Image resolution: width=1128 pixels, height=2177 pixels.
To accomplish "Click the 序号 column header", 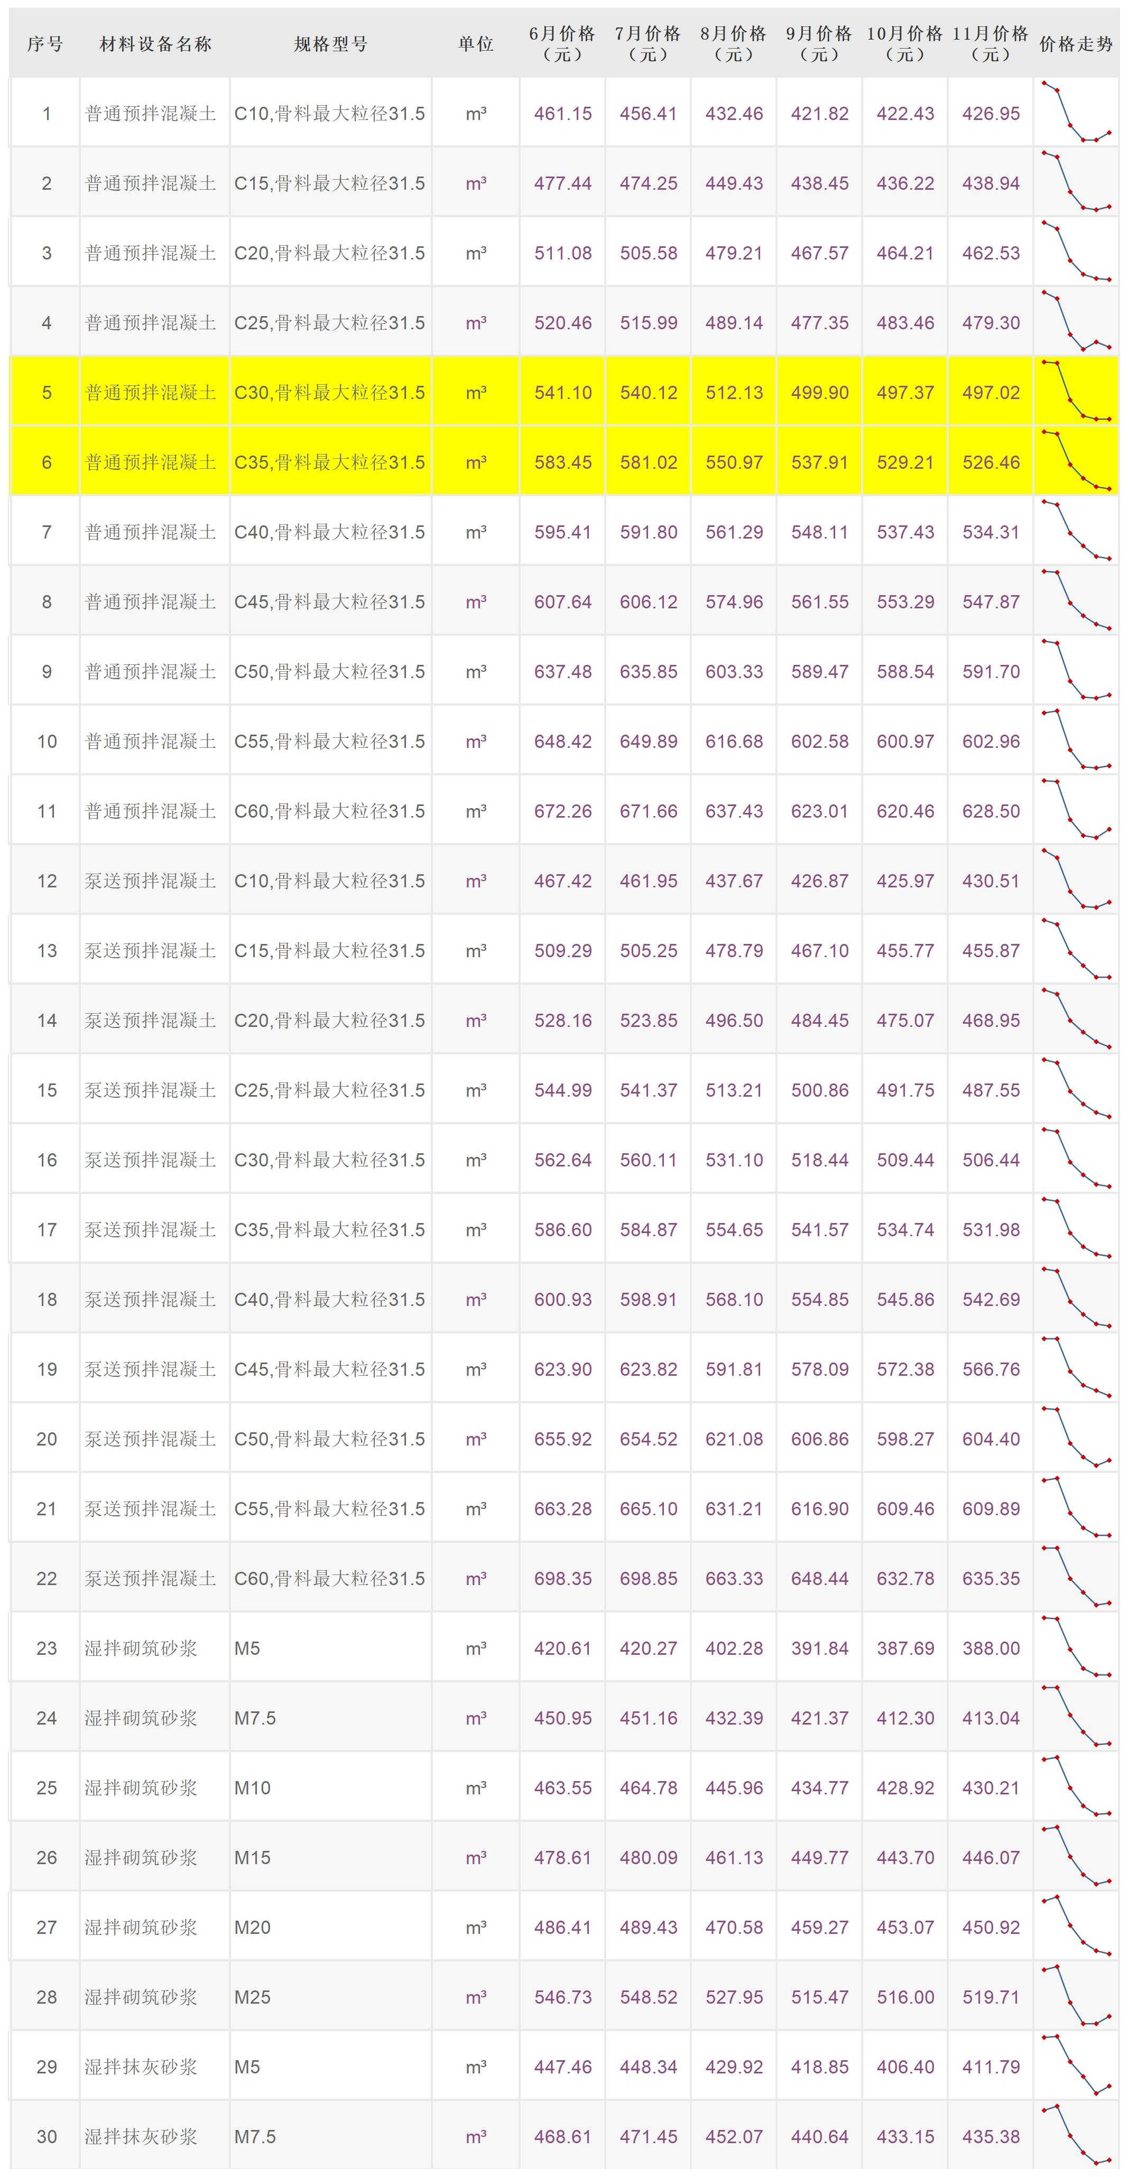I will pyautogui.click(x=45, y=44).
